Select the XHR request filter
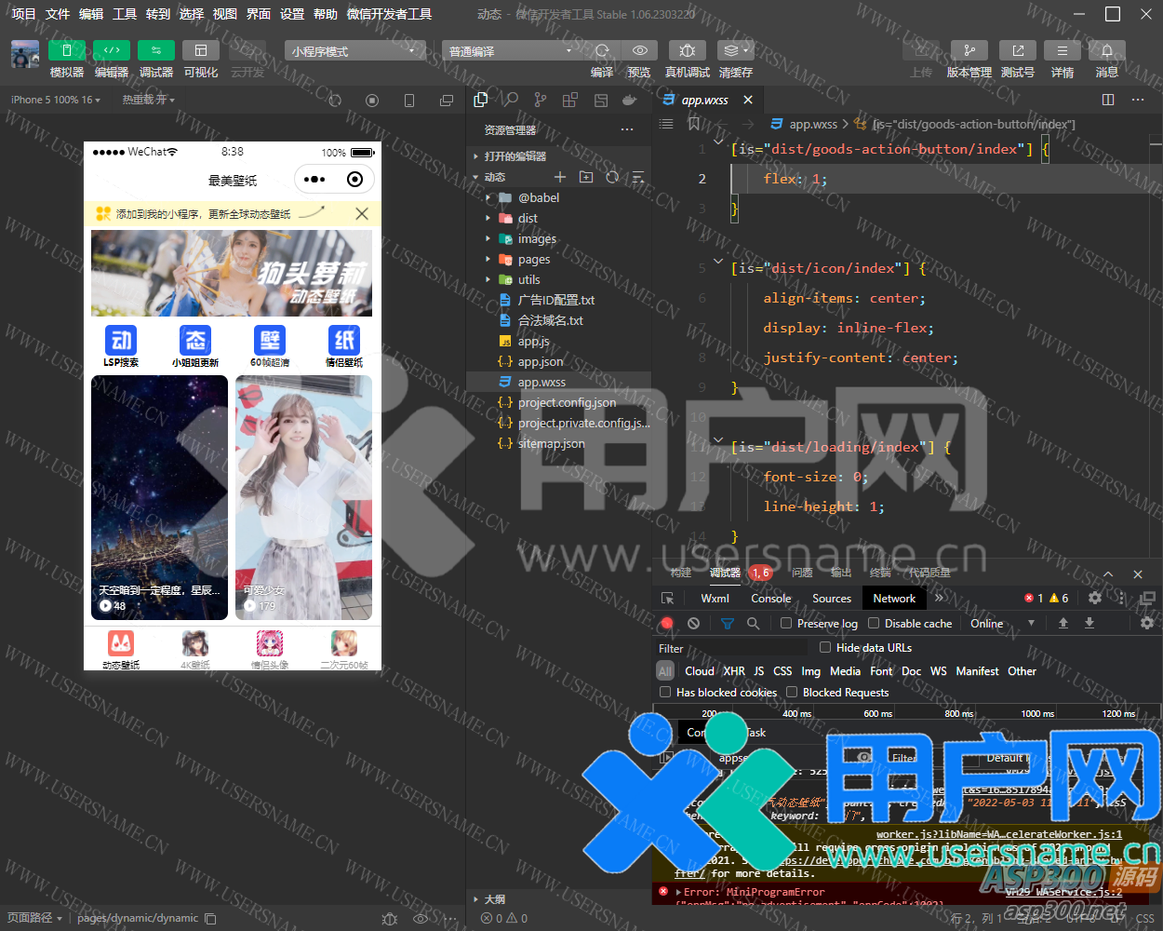The image size is (1163, 931). [x=734, y=671]
